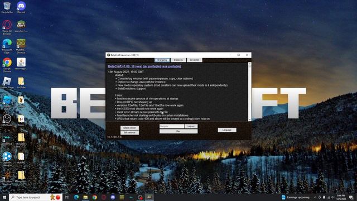This screenshot has height=201, width=357.
Task: Show hidden system tray icons
Action: 315,197
